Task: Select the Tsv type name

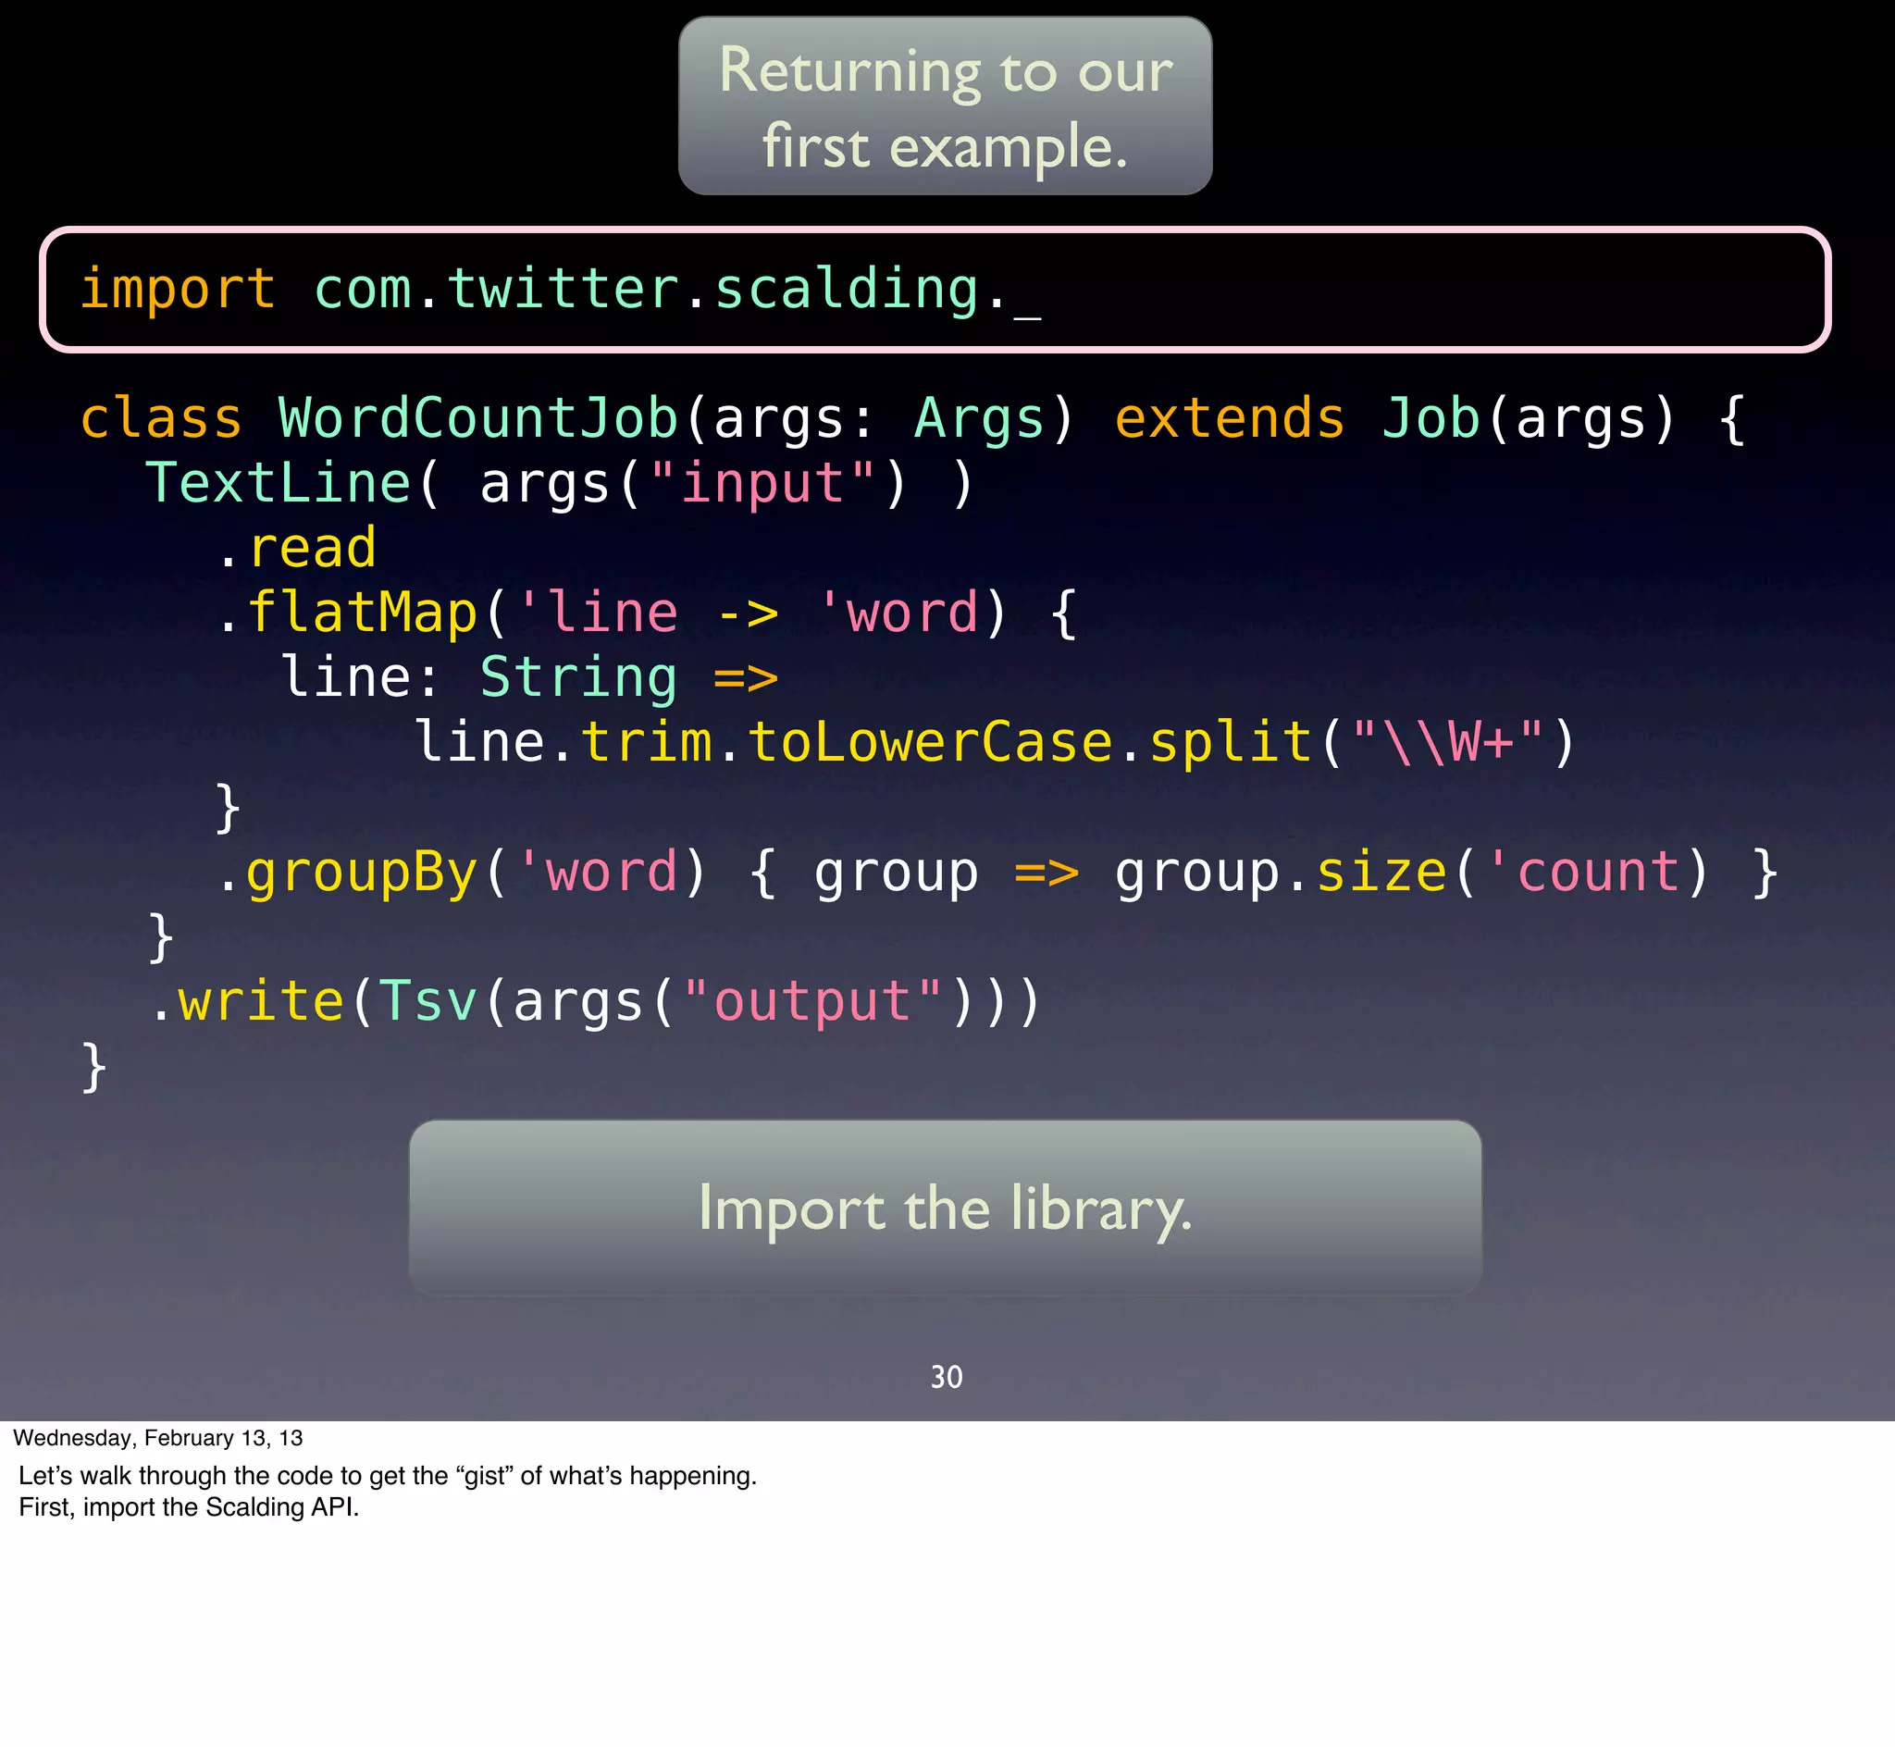Action: (x=428, y=1001)
